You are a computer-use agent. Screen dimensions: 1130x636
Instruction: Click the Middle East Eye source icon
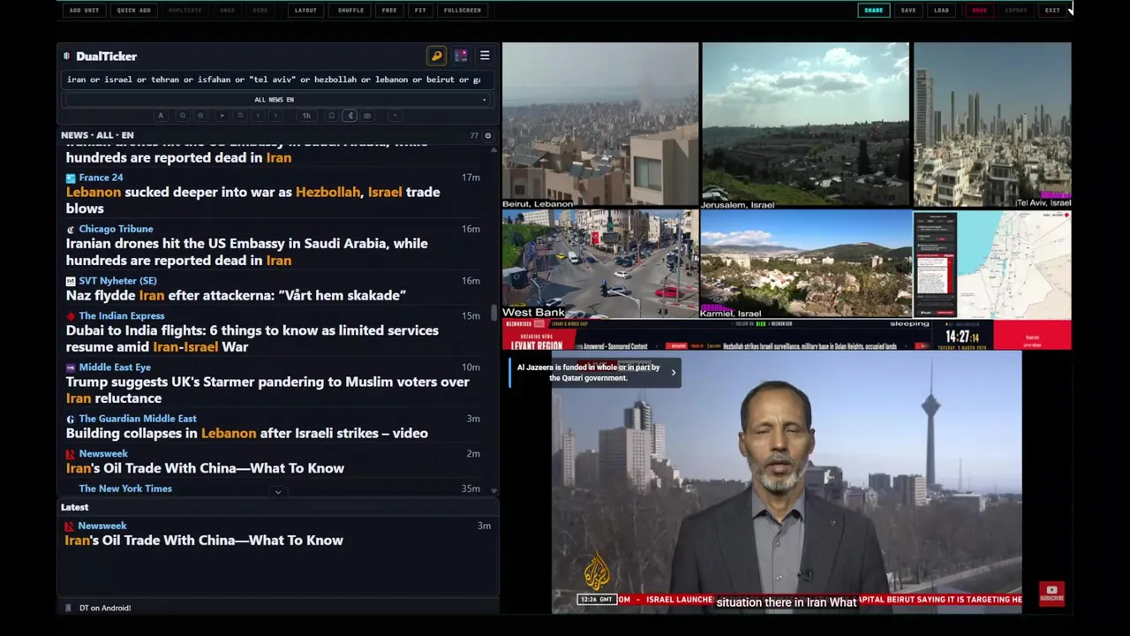pyautogui.click(x=71, y=367)
